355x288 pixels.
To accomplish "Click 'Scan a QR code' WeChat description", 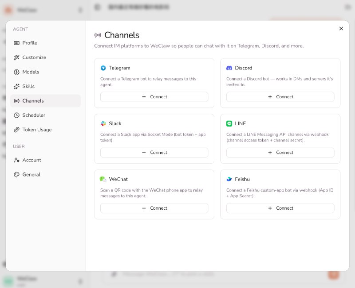I will 151,193.
